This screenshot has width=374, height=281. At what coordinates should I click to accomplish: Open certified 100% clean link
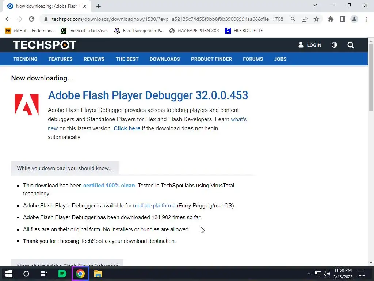click(x=109, y=186)
